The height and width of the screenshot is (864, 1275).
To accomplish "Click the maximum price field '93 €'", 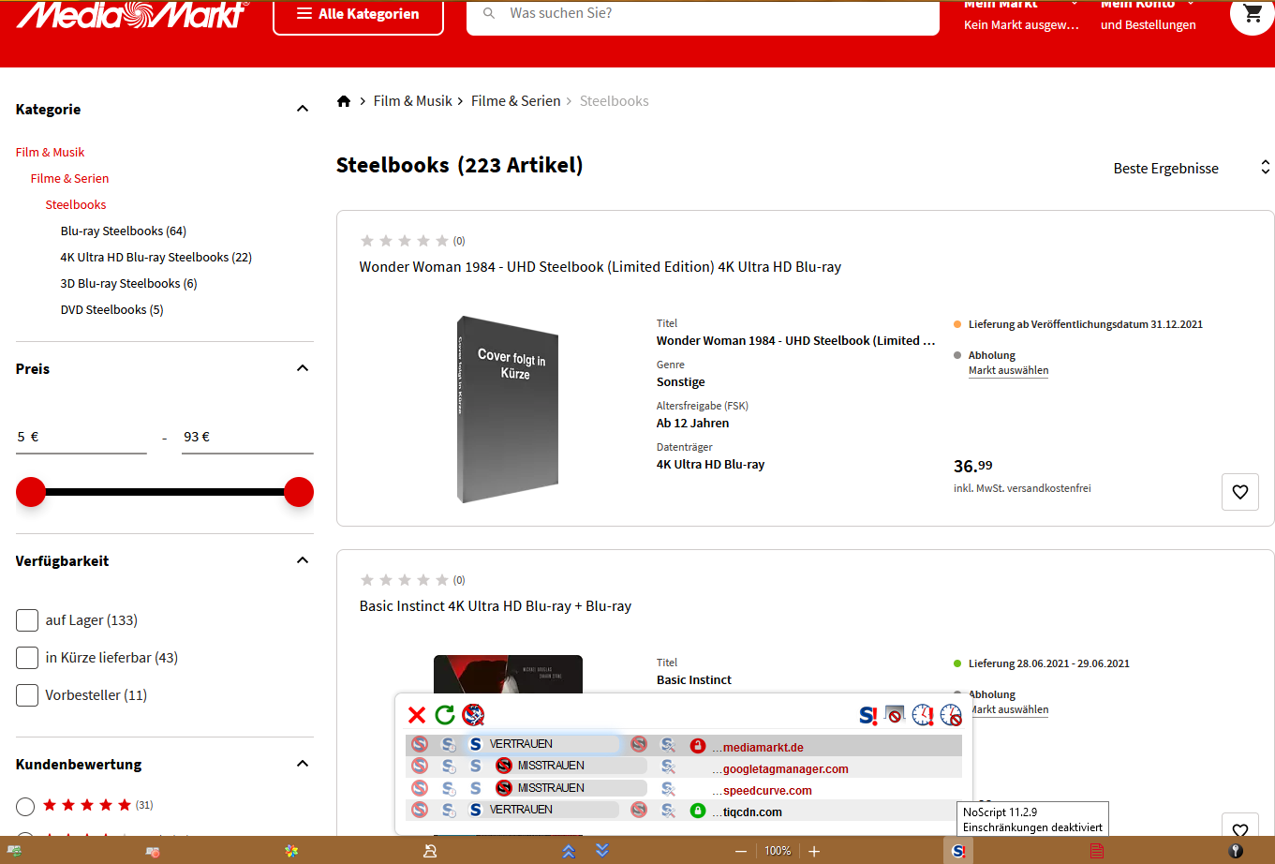I will tap(248, 437).
